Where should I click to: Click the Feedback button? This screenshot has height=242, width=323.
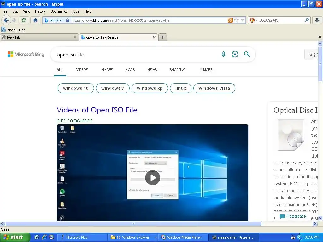(293, 216)
